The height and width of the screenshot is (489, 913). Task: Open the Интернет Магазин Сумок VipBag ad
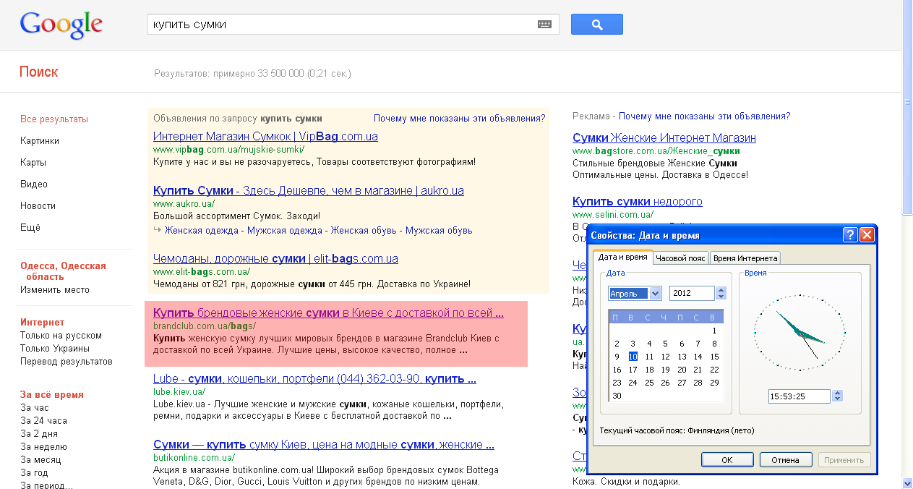tap(265, 136)
